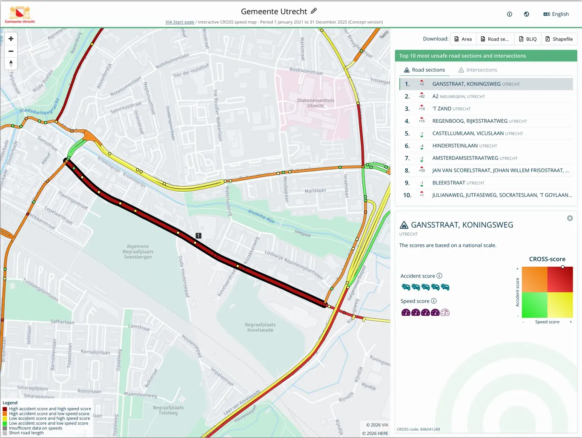The height and width of the screenshot is (438, 582).
Task: Select Amsterdamsestraatweg row
Action: tap(486, 158)
